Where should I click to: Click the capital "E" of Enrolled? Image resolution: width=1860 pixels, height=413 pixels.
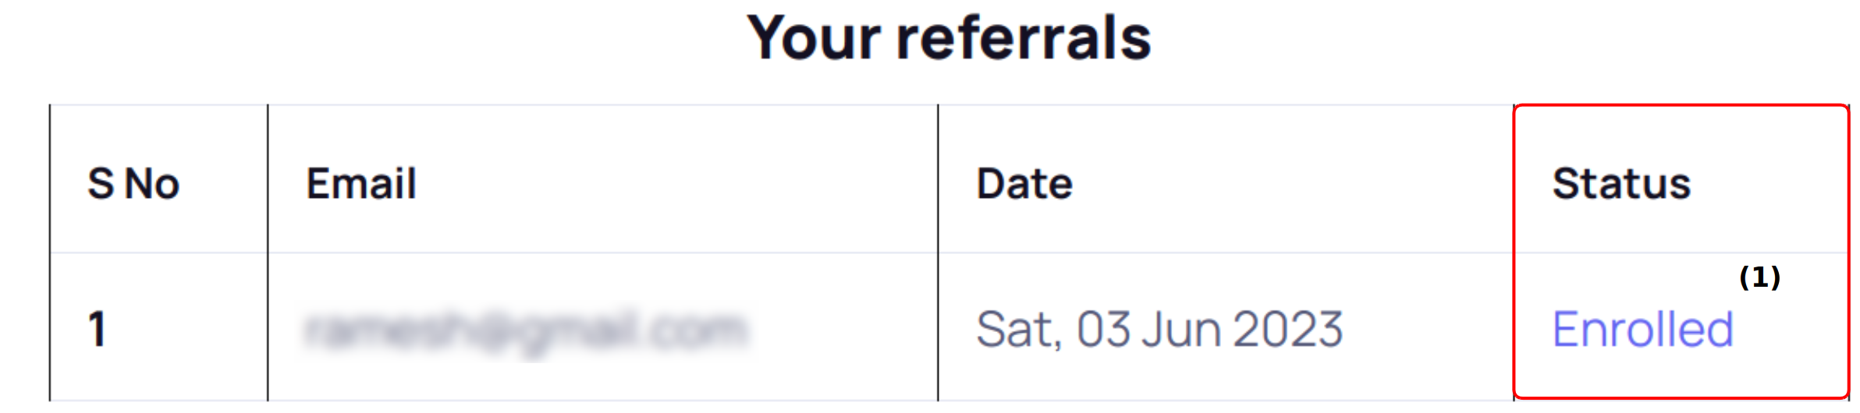click(1567, 330)
